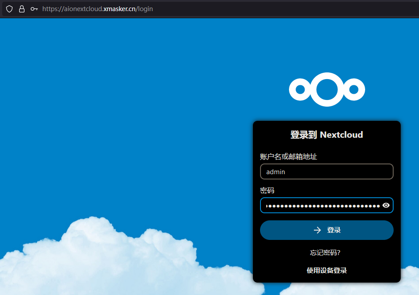Open the 忘记密码? forgot password link
The image size is (419, 295).
[x=325, y=253]
